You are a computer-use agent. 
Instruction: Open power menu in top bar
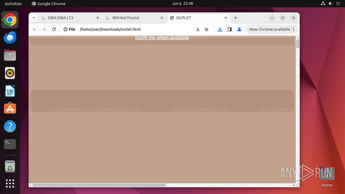pyautogui.click(x=338, y=4)
